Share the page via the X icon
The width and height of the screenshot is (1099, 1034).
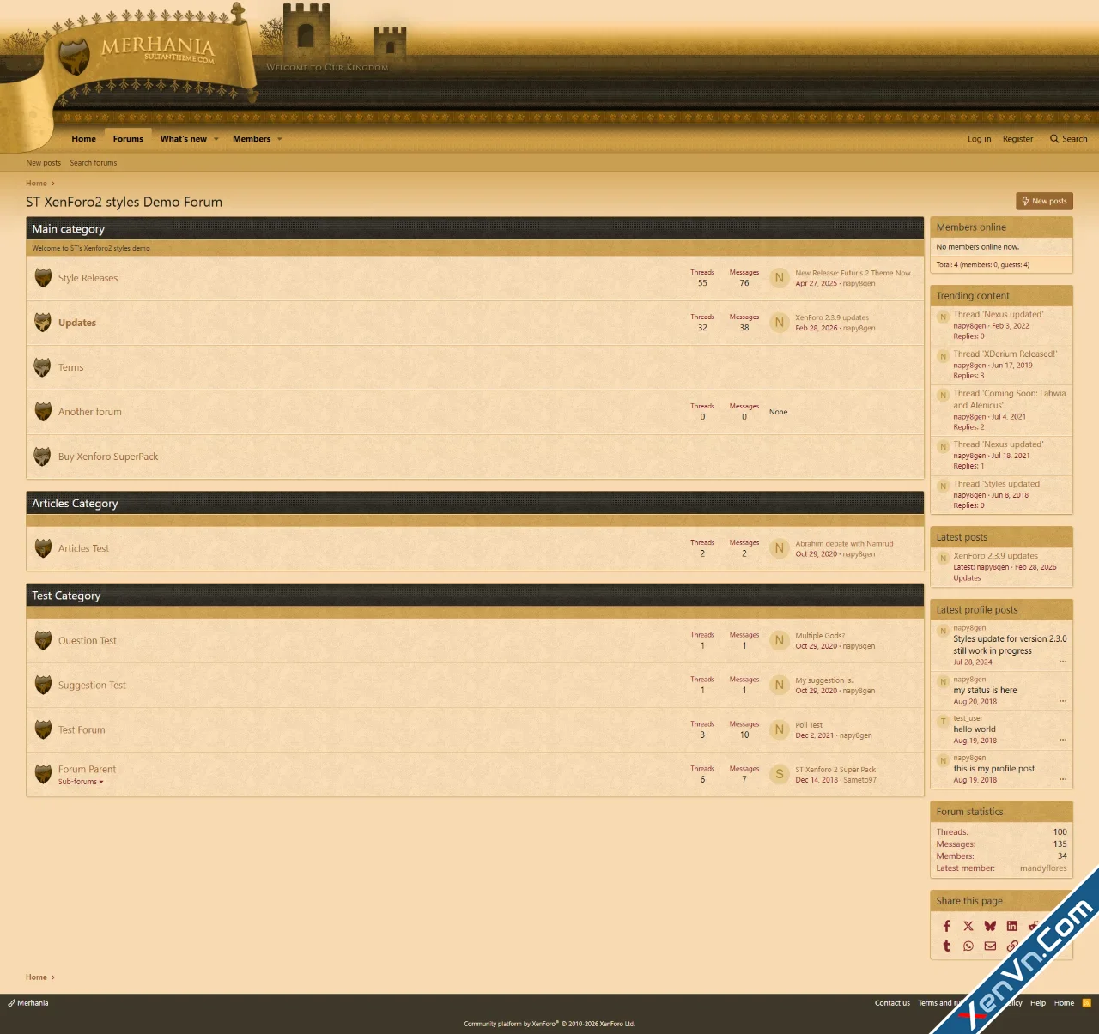click(x=968, y=926)
